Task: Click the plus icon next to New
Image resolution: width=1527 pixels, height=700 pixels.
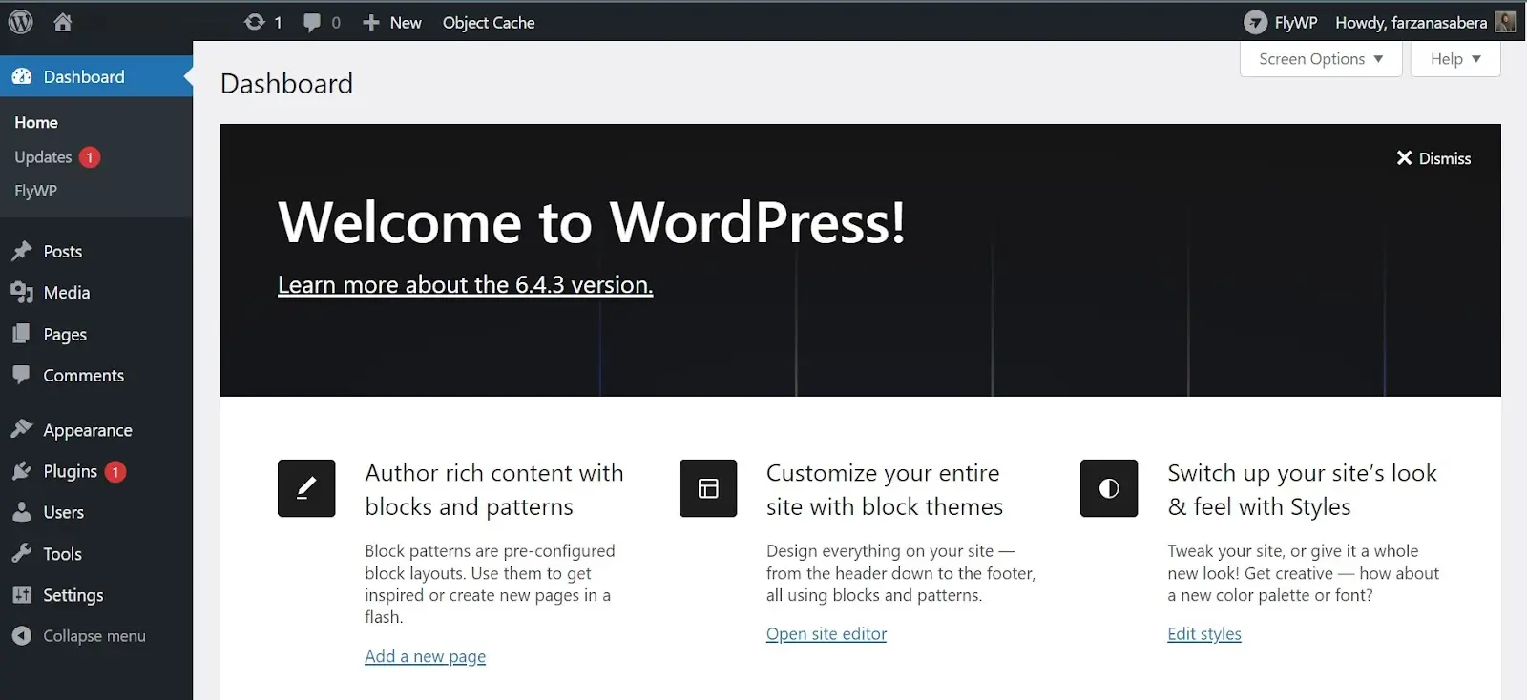Action: coord(371,23)
